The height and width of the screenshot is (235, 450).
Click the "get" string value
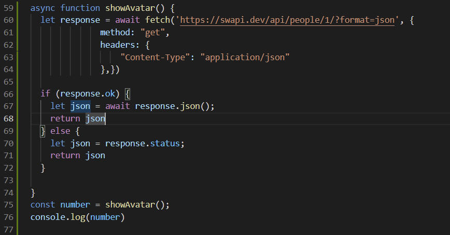point(152,33)
